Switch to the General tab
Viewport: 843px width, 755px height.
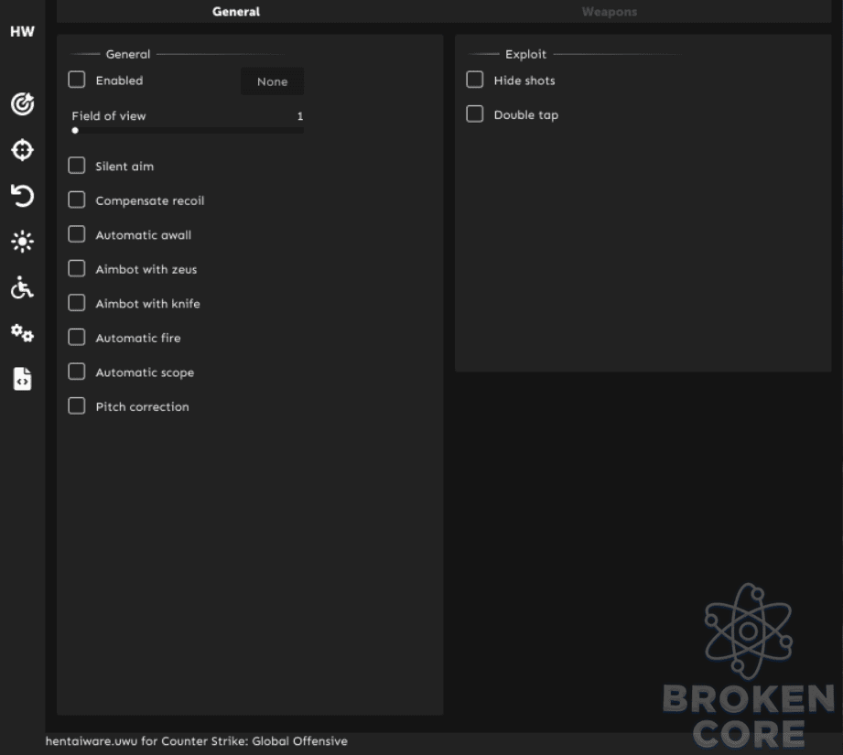[236, 11]
